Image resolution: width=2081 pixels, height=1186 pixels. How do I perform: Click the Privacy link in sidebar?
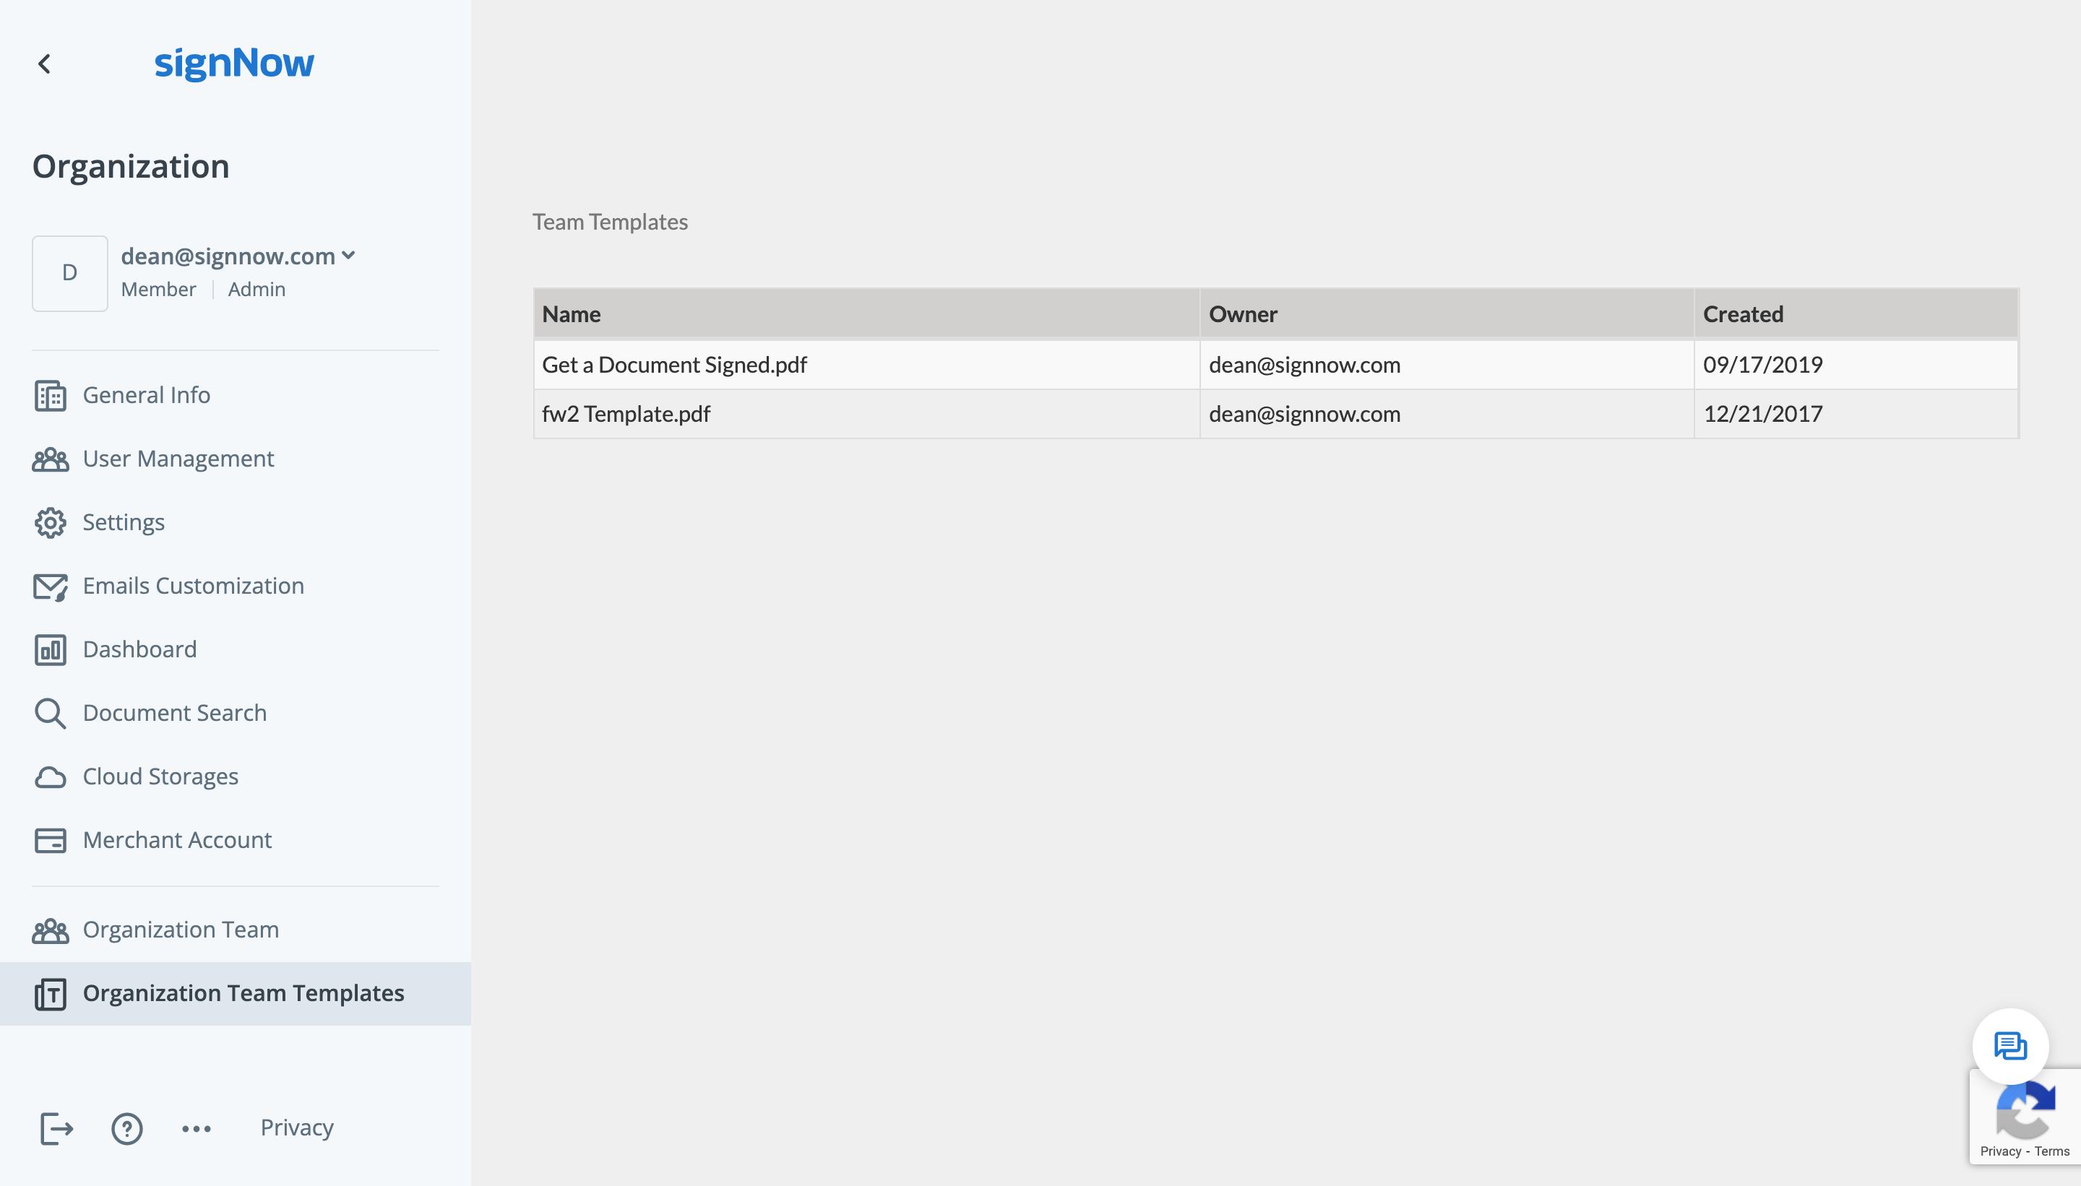[296, 1128]
